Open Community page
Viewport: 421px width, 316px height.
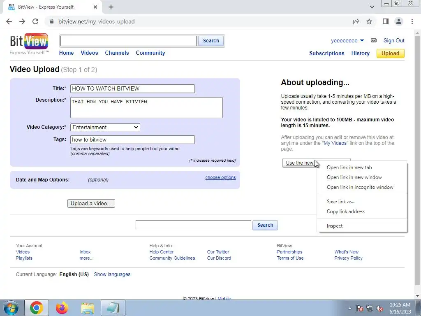tap(150, 53)
